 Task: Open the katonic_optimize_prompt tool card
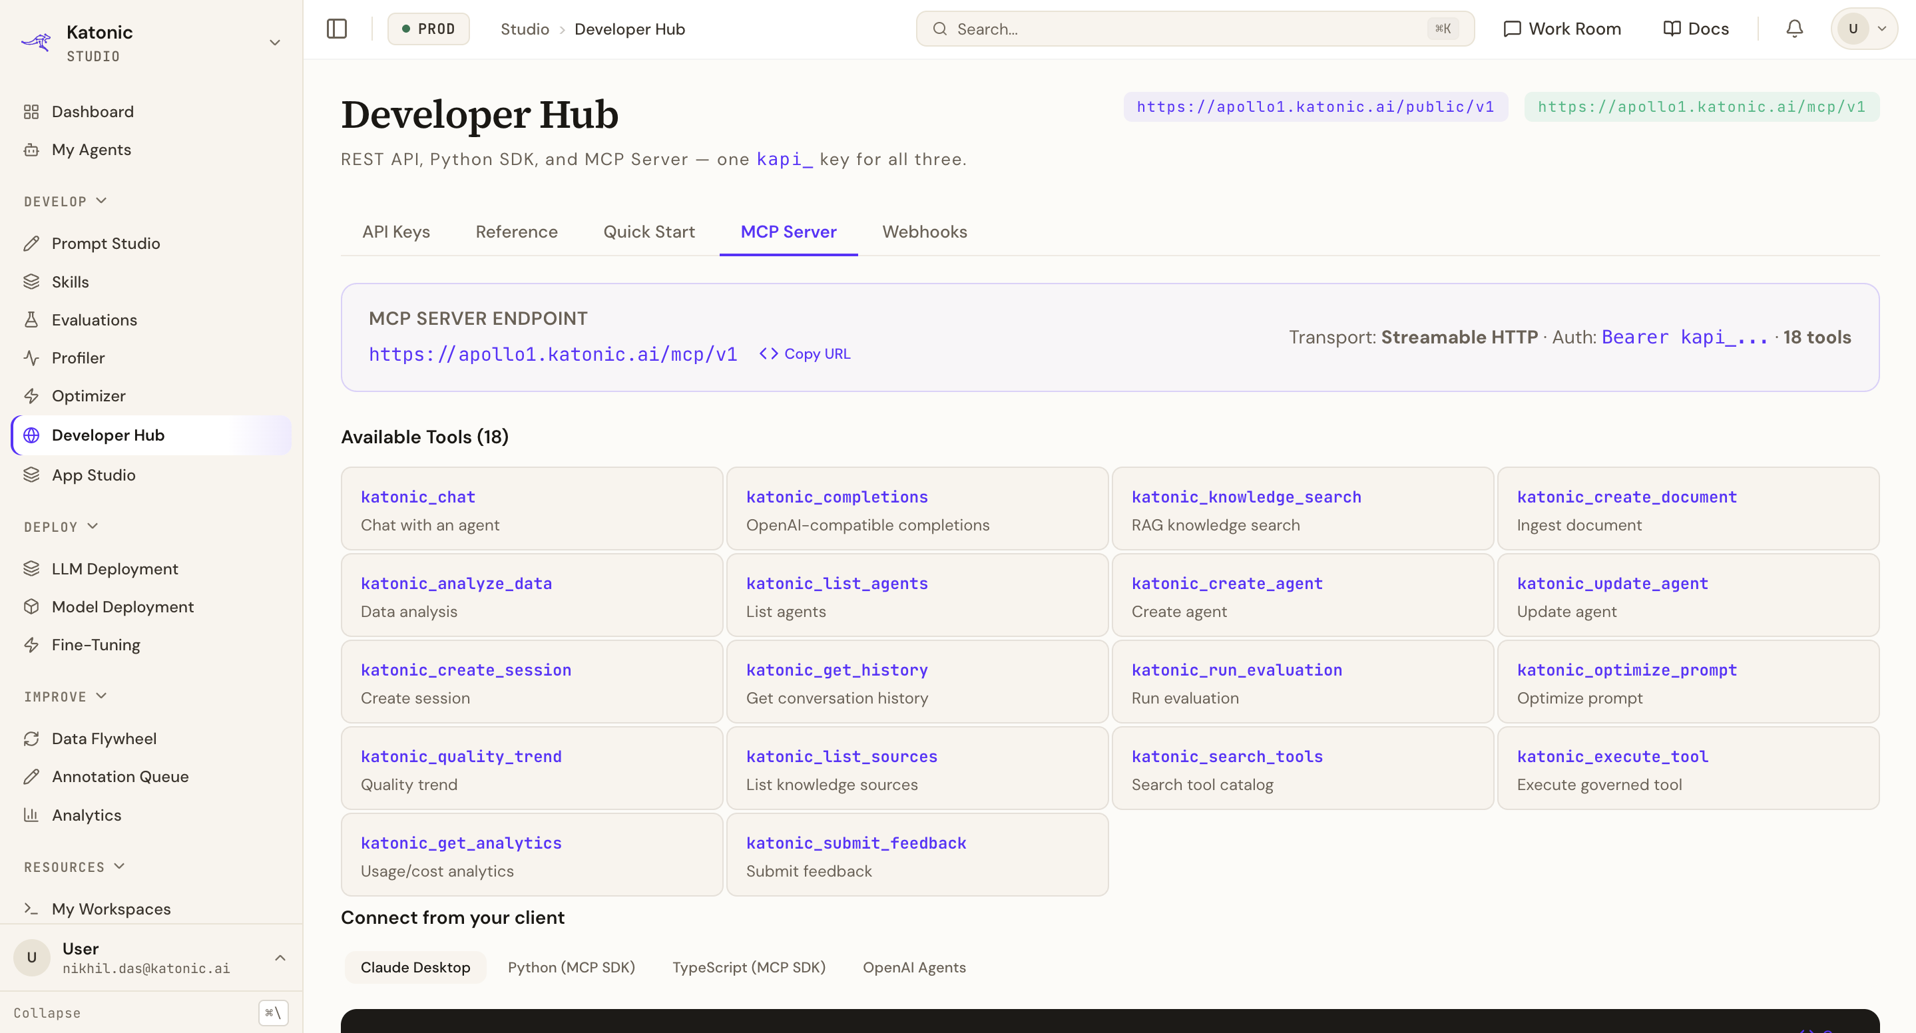coord(1688,682)
